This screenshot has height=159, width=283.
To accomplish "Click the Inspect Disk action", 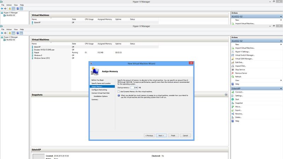I will (x=241, y=66).
